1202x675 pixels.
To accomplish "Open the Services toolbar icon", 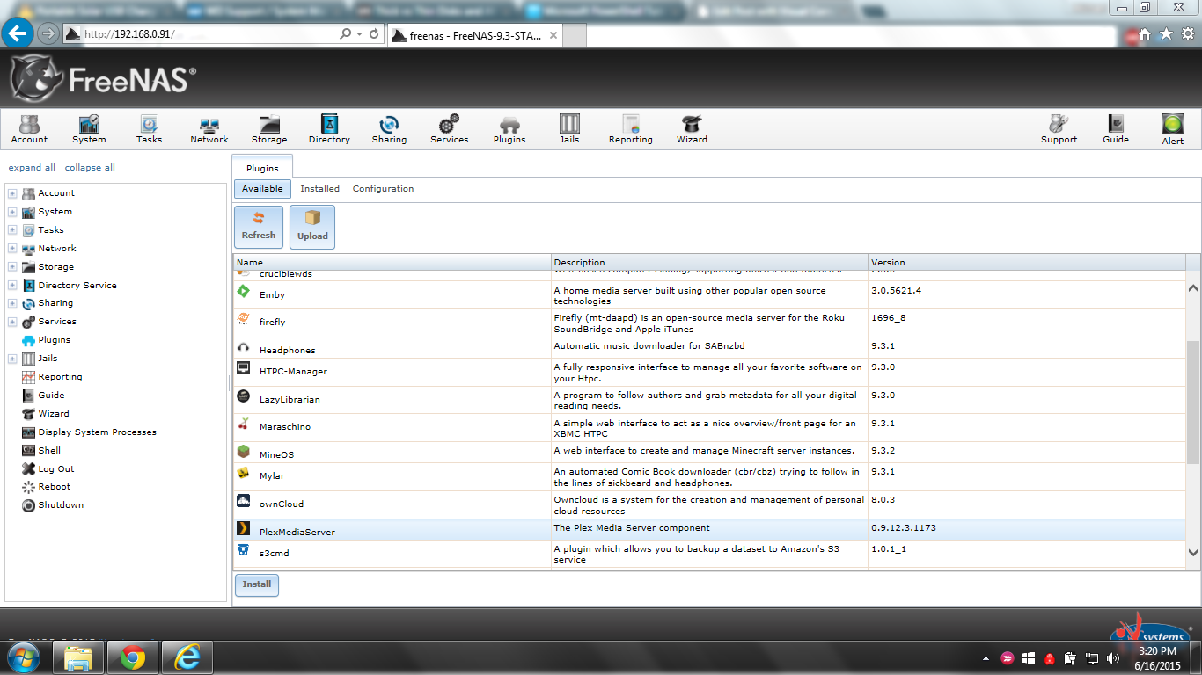I will (x=449, y=128).
